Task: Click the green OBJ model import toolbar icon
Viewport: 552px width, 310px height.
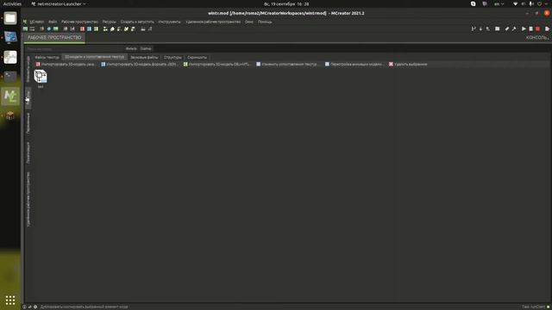Action: click(x=96, y=28)
